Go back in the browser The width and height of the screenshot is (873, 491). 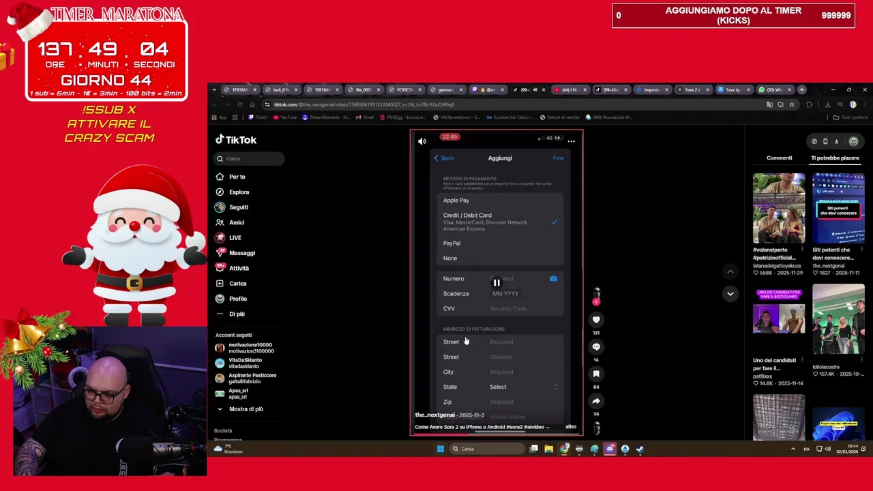(x=215, y=104)
